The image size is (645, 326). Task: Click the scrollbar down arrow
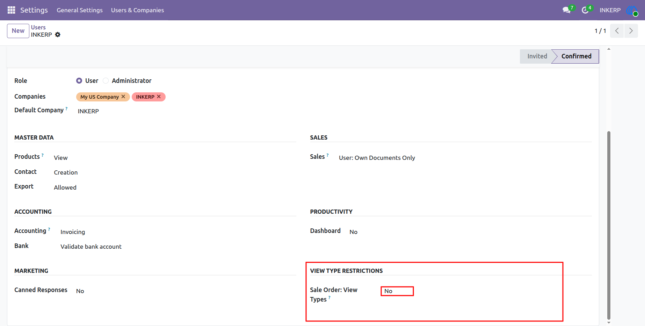pos(609,323)
